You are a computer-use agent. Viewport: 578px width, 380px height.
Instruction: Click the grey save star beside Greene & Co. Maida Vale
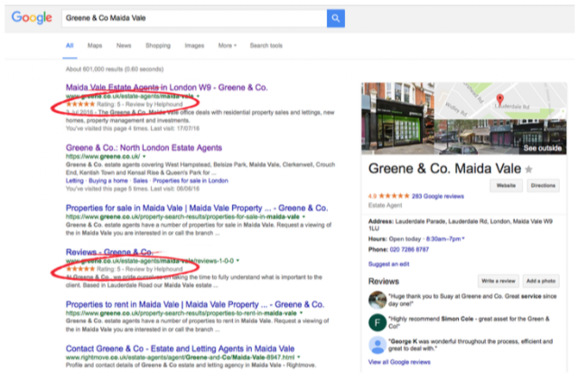528,169
